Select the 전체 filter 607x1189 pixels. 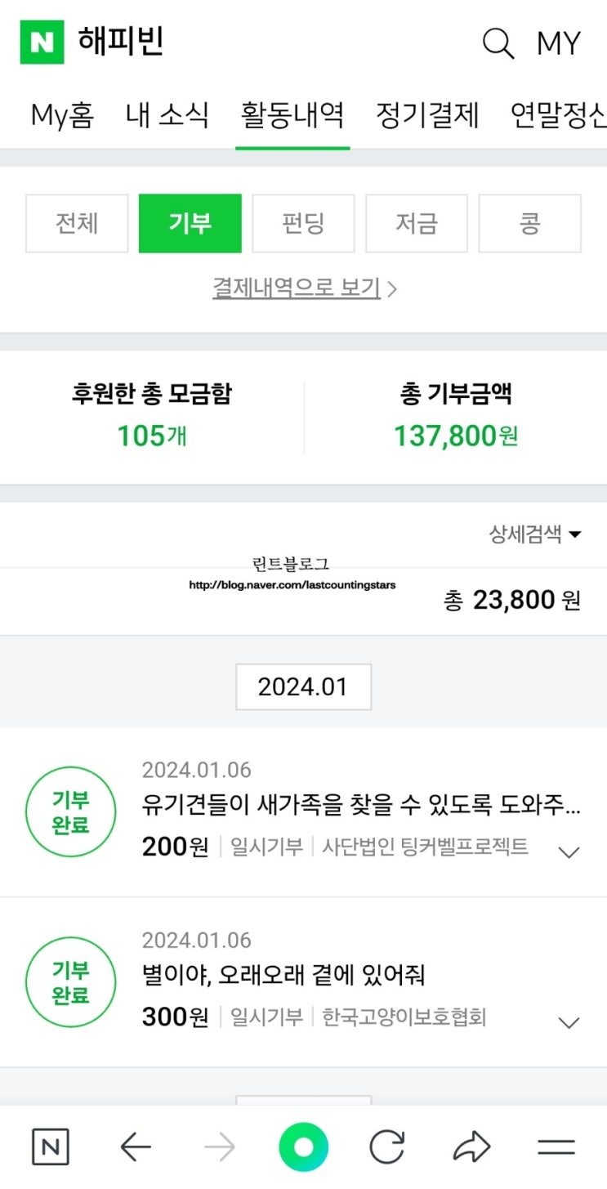77,223
